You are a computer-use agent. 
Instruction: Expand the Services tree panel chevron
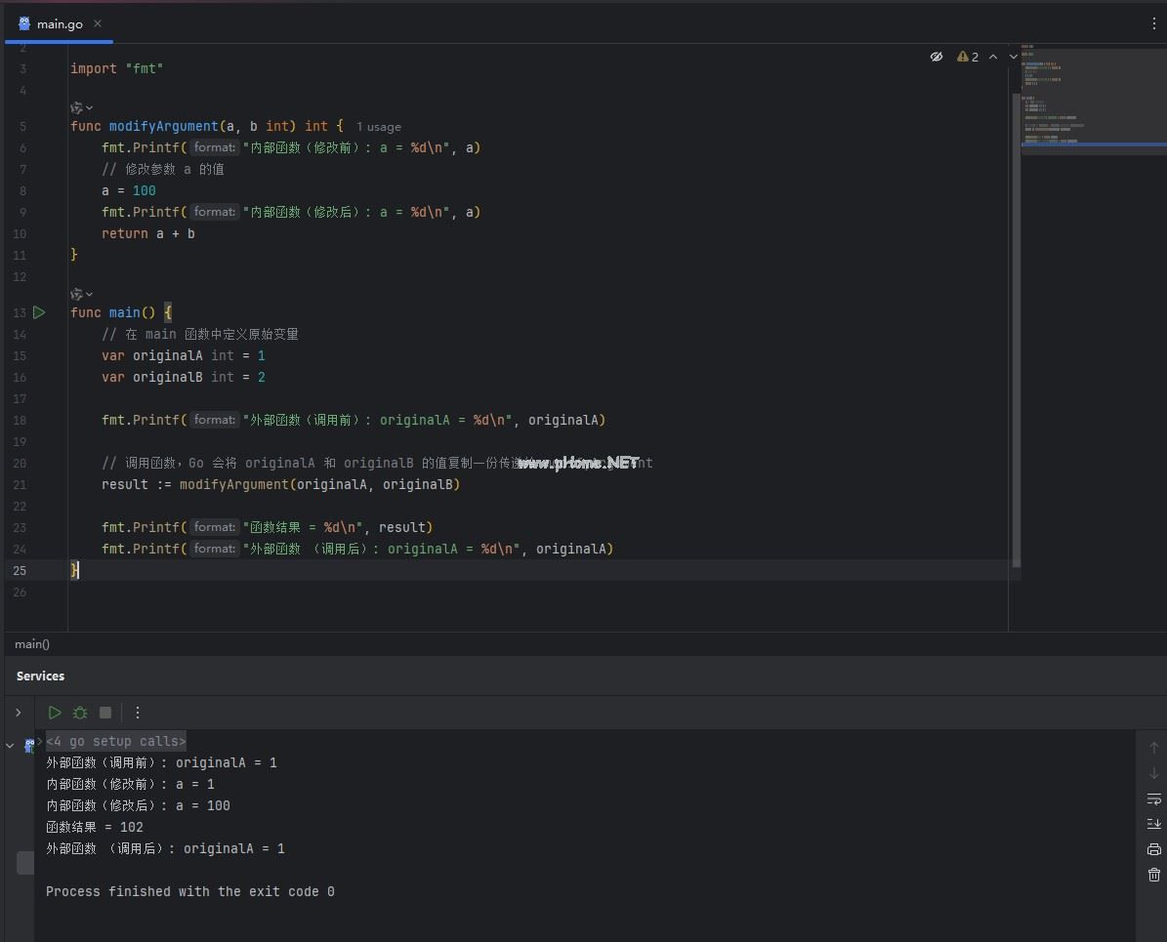tap(18, 713)
